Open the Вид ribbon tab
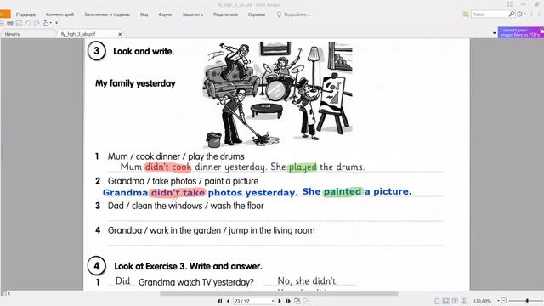Image resolution: width=544 pixels, height=306 pixels. (x=144, y=14)
